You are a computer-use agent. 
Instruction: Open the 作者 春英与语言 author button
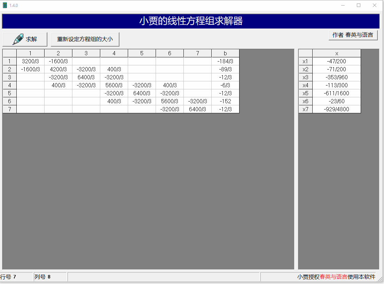353,35
